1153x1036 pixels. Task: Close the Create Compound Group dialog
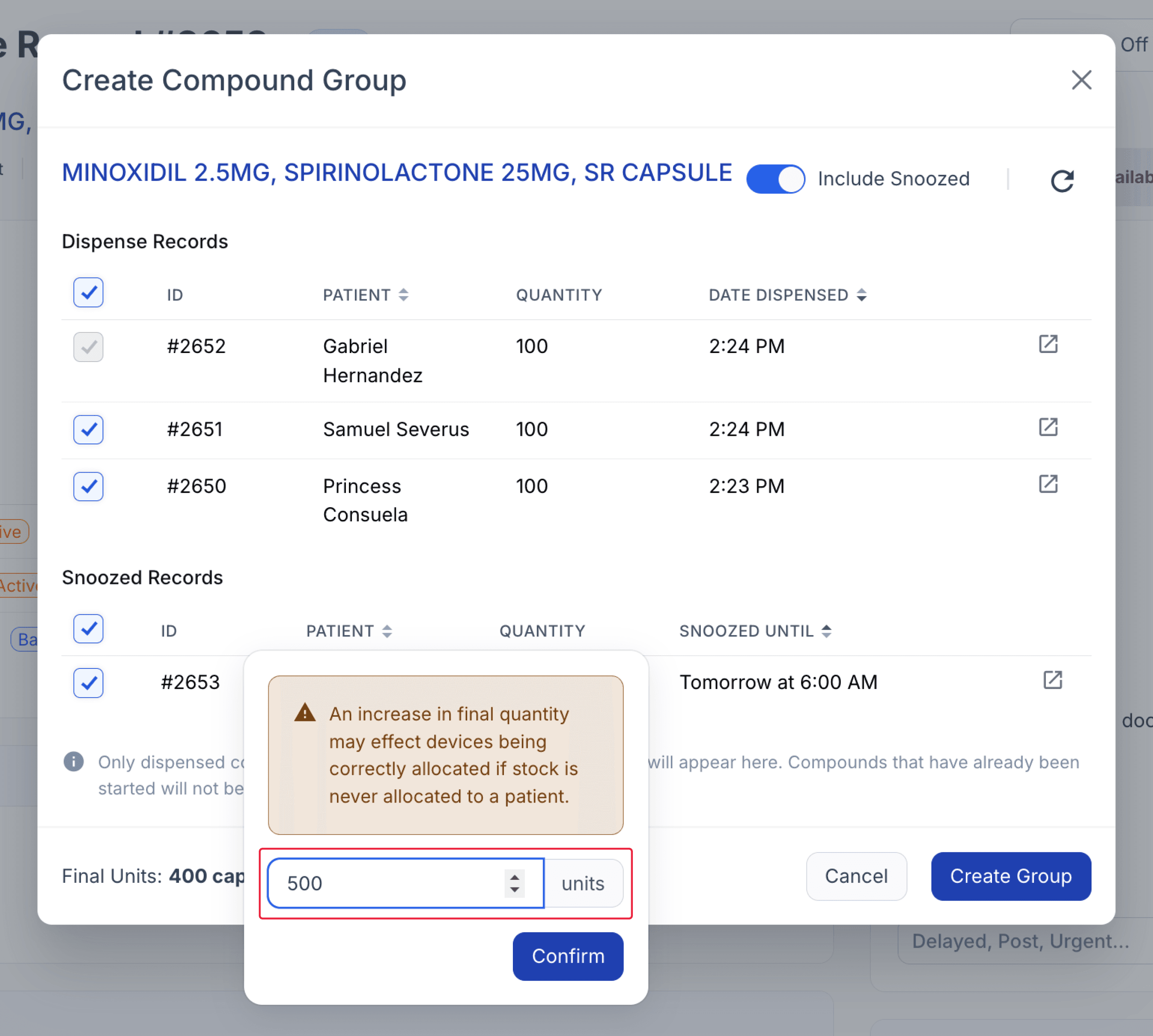(x=1081, y=80)
